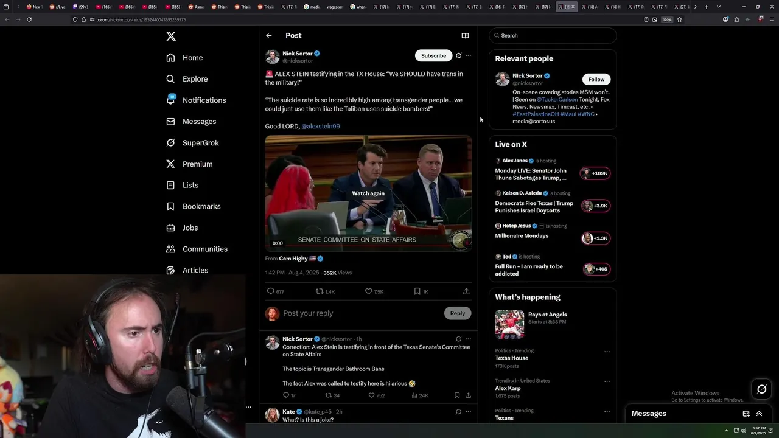Image resolution: width=779 pixels, height=438 pixels.
Task: Open reader view icon beside Post header
Action: point(465,35)
